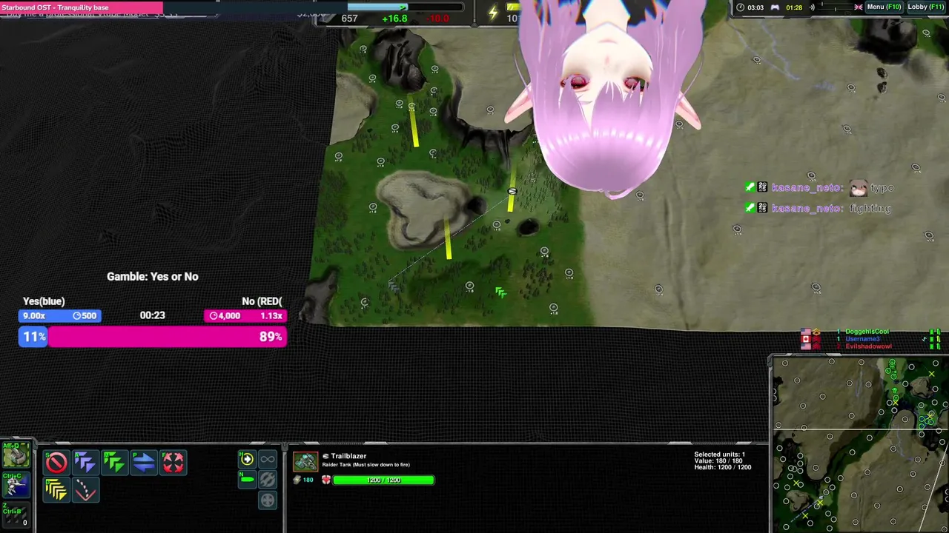
Task: Click the game clock icon
Action: [740, 7]
